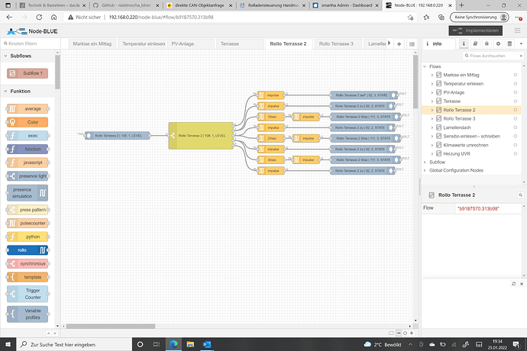This screenshot has height=351, width=527.
Task: Click the add new flow plus button
Action: (x=399, y=43)
